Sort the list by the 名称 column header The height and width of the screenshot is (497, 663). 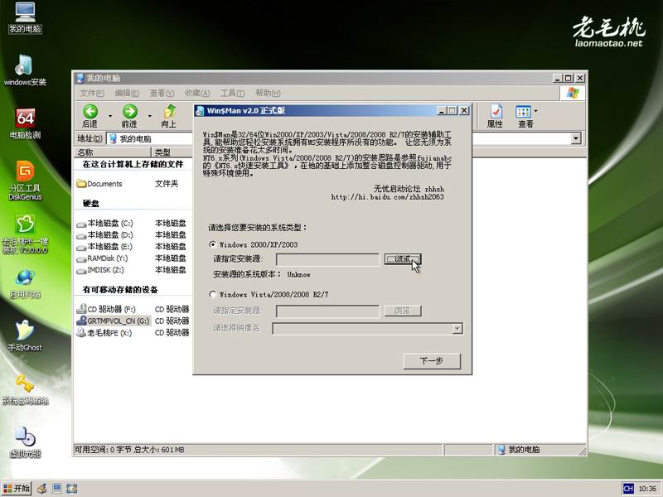point(113,152)
